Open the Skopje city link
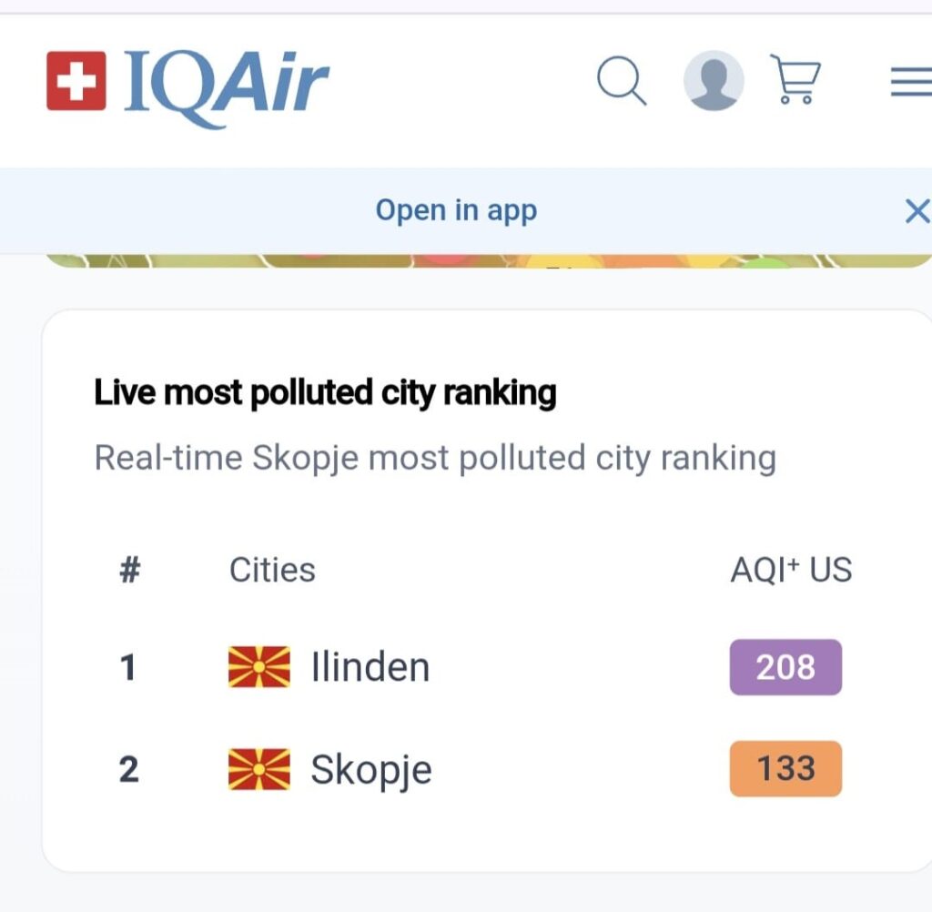Image resolution: width=932 pixels, height=912 pixels. [370, 770]
